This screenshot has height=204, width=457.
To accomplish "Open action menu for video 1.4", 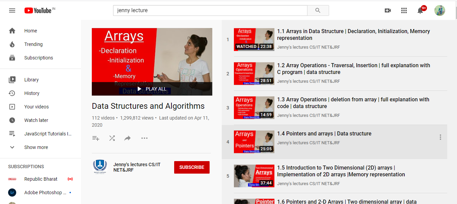I will [x=440, y=137].
